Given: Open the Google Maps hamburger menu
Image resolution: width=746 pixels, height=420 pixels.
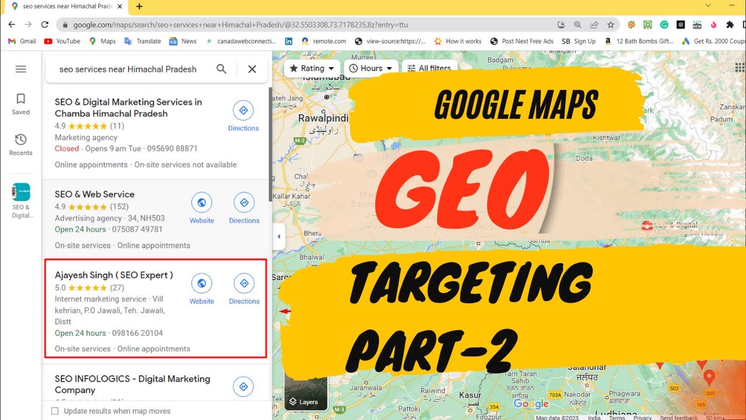Looking at the screenshot, I should [21, 69].
